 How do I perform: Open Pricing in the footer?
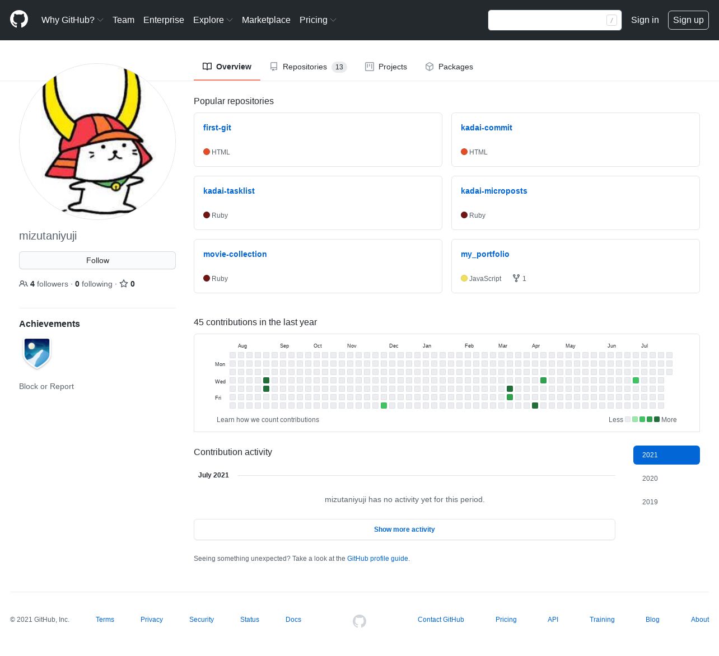click(x=506, y=620)
